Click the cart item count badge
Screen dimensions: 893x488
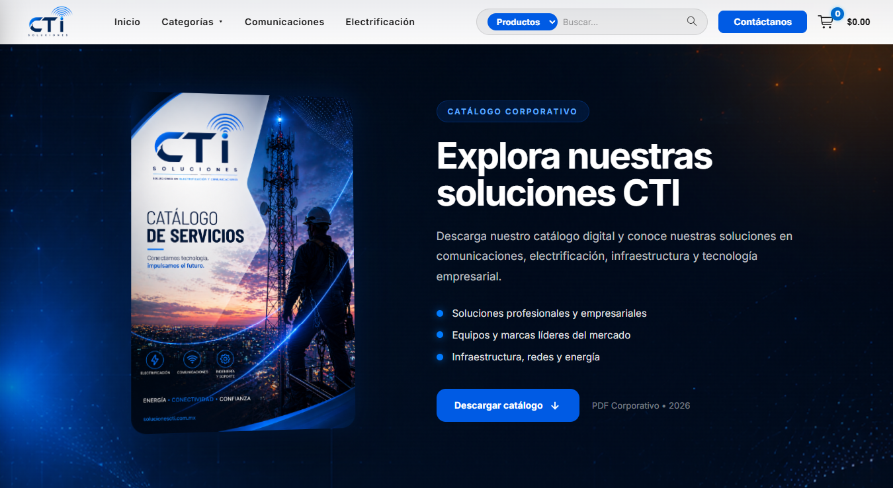[837, 13]
